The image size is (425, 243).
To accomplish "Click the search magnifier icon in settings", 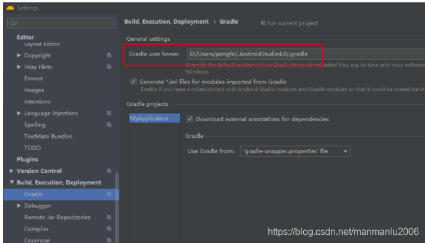I will 13,23.
